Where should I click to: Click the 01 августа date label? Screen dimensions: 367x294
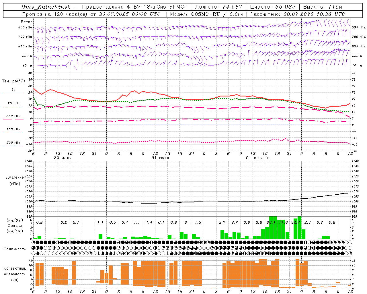(x=258, y=158)
